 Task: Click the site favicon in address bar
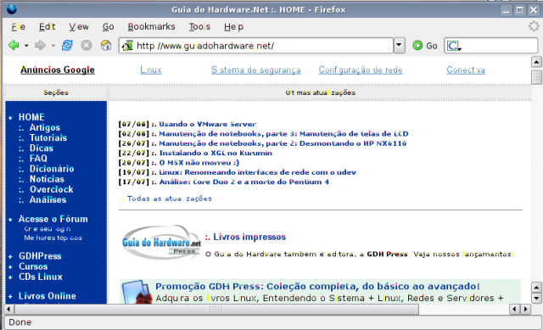[x=127, y=46]
